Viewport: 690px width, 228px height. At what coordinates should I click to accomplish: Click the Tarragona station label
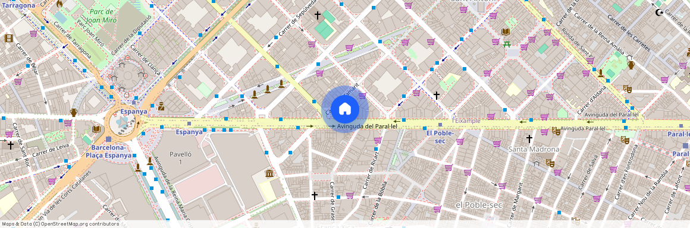pos(18,5)
